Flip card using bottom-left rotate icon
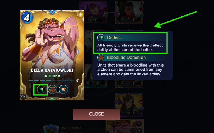This screenshot has height=133, width=214. point(23,97)
